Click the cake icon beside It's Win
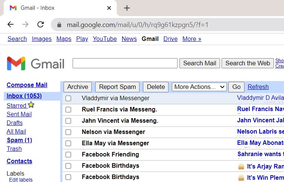 click(x=241, y=177)
